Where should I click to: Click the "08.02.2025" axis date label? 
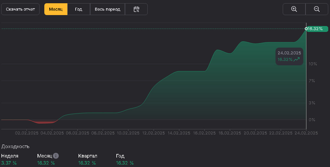(x=103, y=133)
